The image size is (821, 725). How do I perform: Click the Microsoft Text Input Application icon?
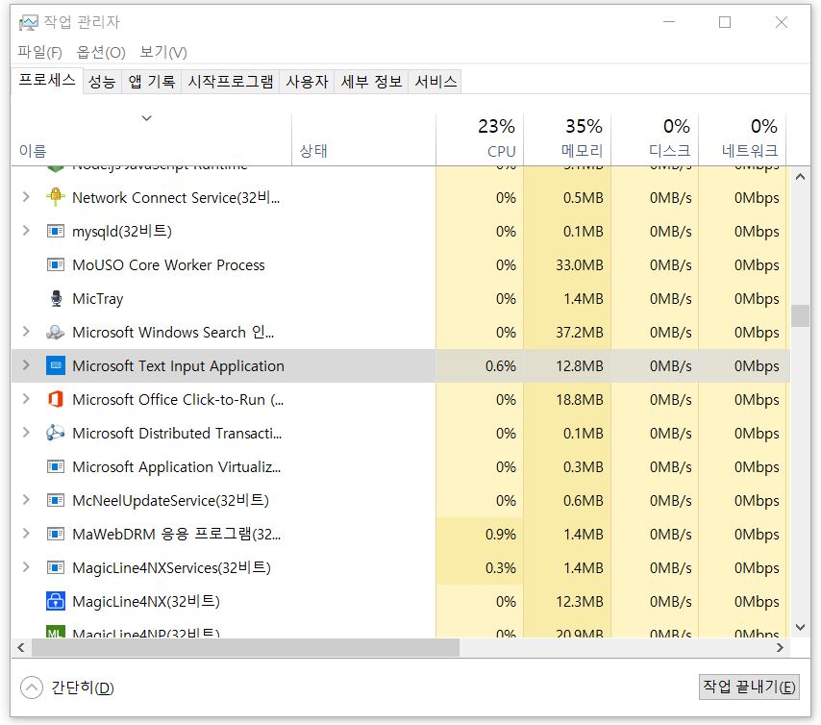point(56,365)
